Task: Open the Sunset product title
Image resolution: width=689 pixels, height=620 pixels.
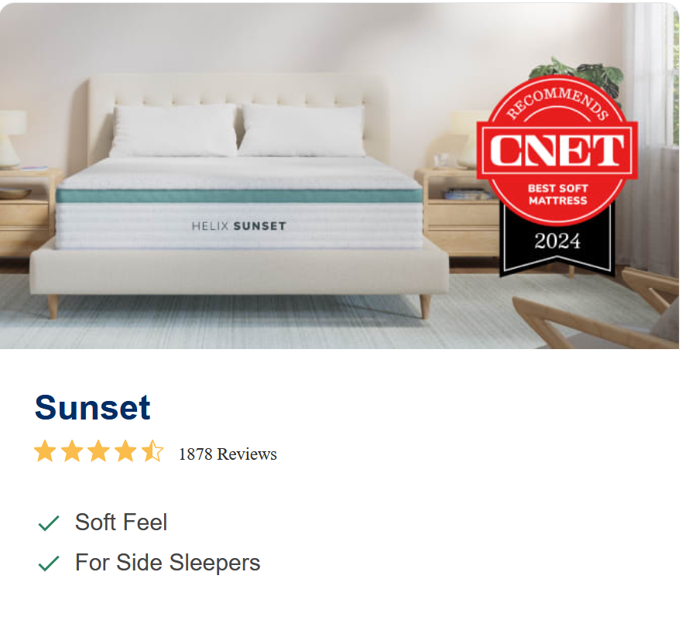Action: [93, 408]
